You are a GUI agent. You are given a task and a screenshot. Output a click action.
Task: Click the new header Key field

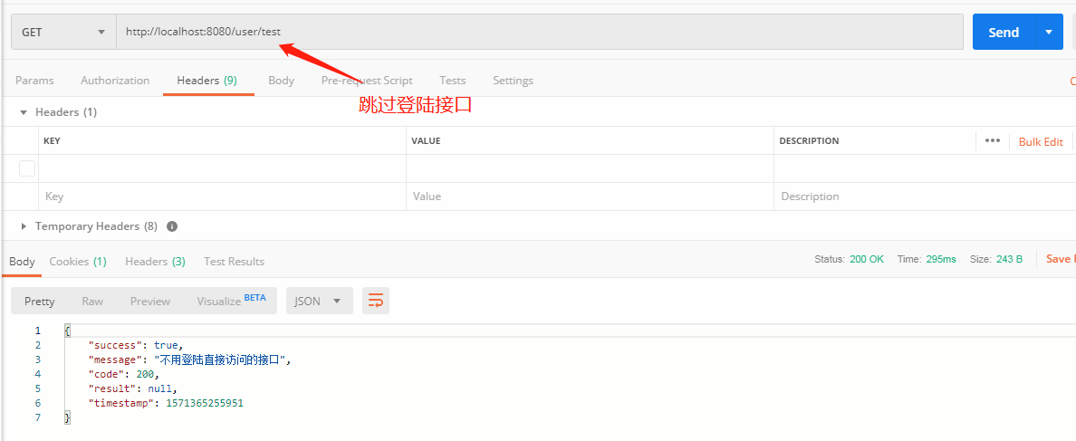pyautogui.click(x=222, y=197)
